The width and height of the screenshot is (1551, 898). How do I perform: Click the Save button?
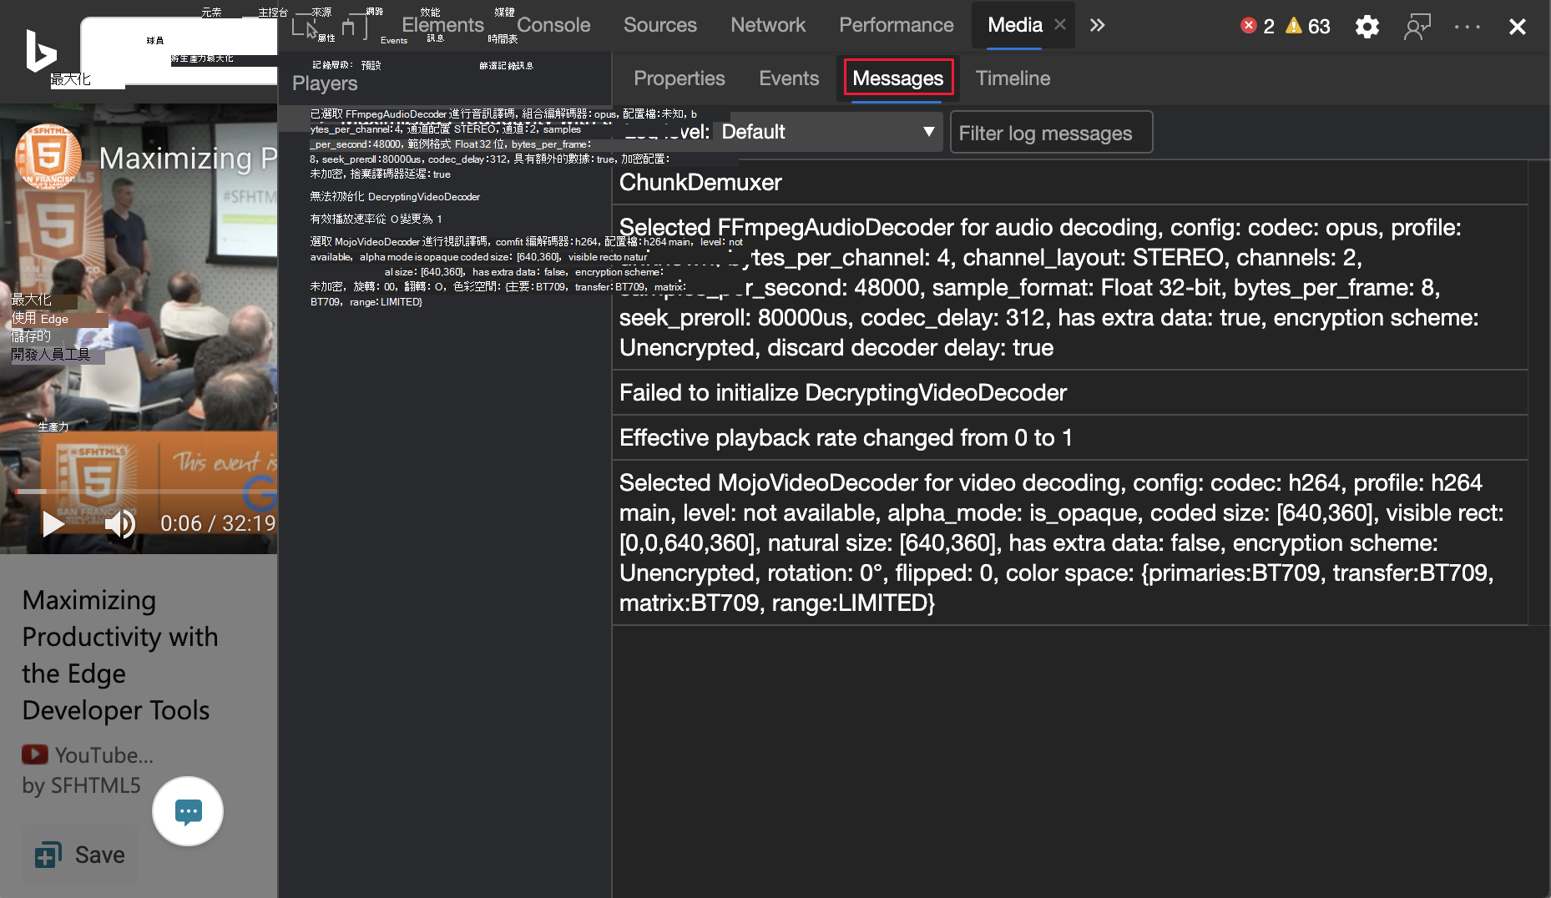(80, 855)
